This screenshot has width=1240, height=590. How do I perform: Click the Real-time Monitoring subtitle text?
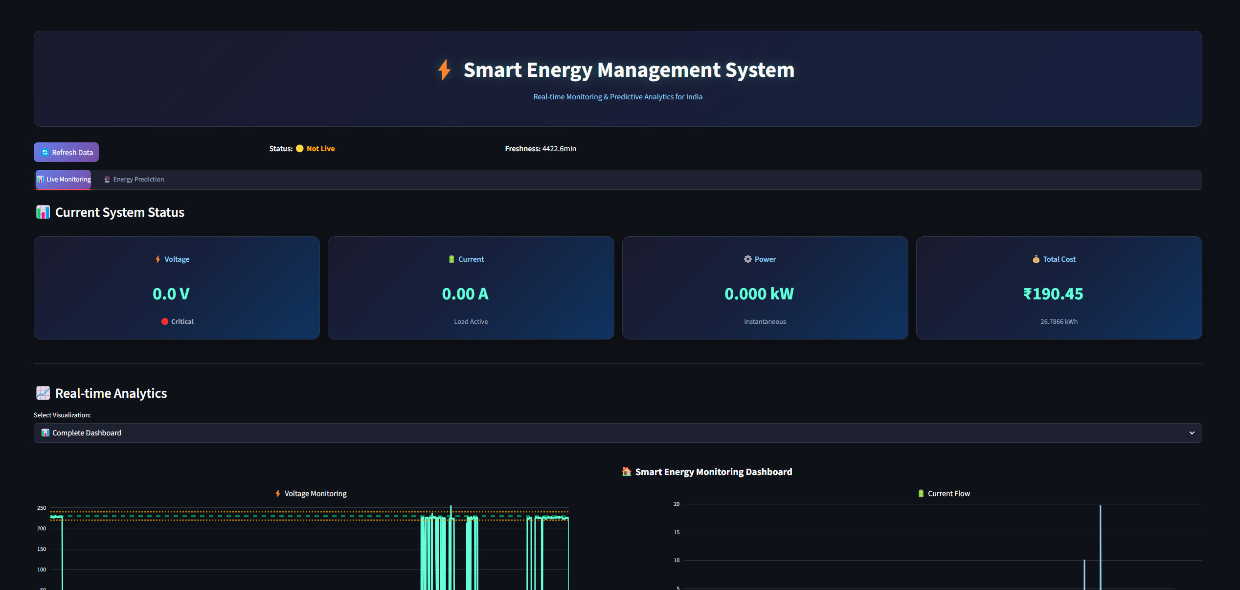tap(618, 97)
